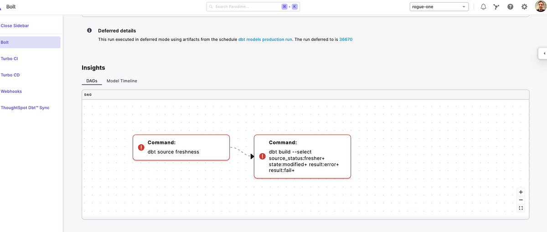Select Bolt in the sidebar
Image resolution: width=547 pixels, height=232 pixels.
tap(30, 42)
